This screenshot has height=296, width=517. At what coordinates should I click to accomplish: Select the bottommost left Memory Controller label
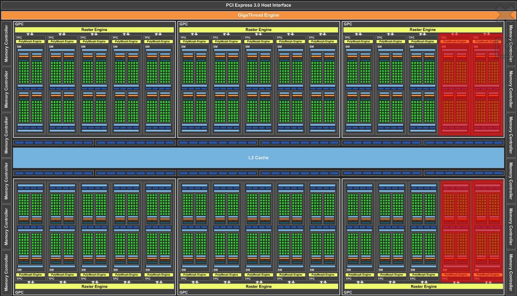click(x=6, y=272)
